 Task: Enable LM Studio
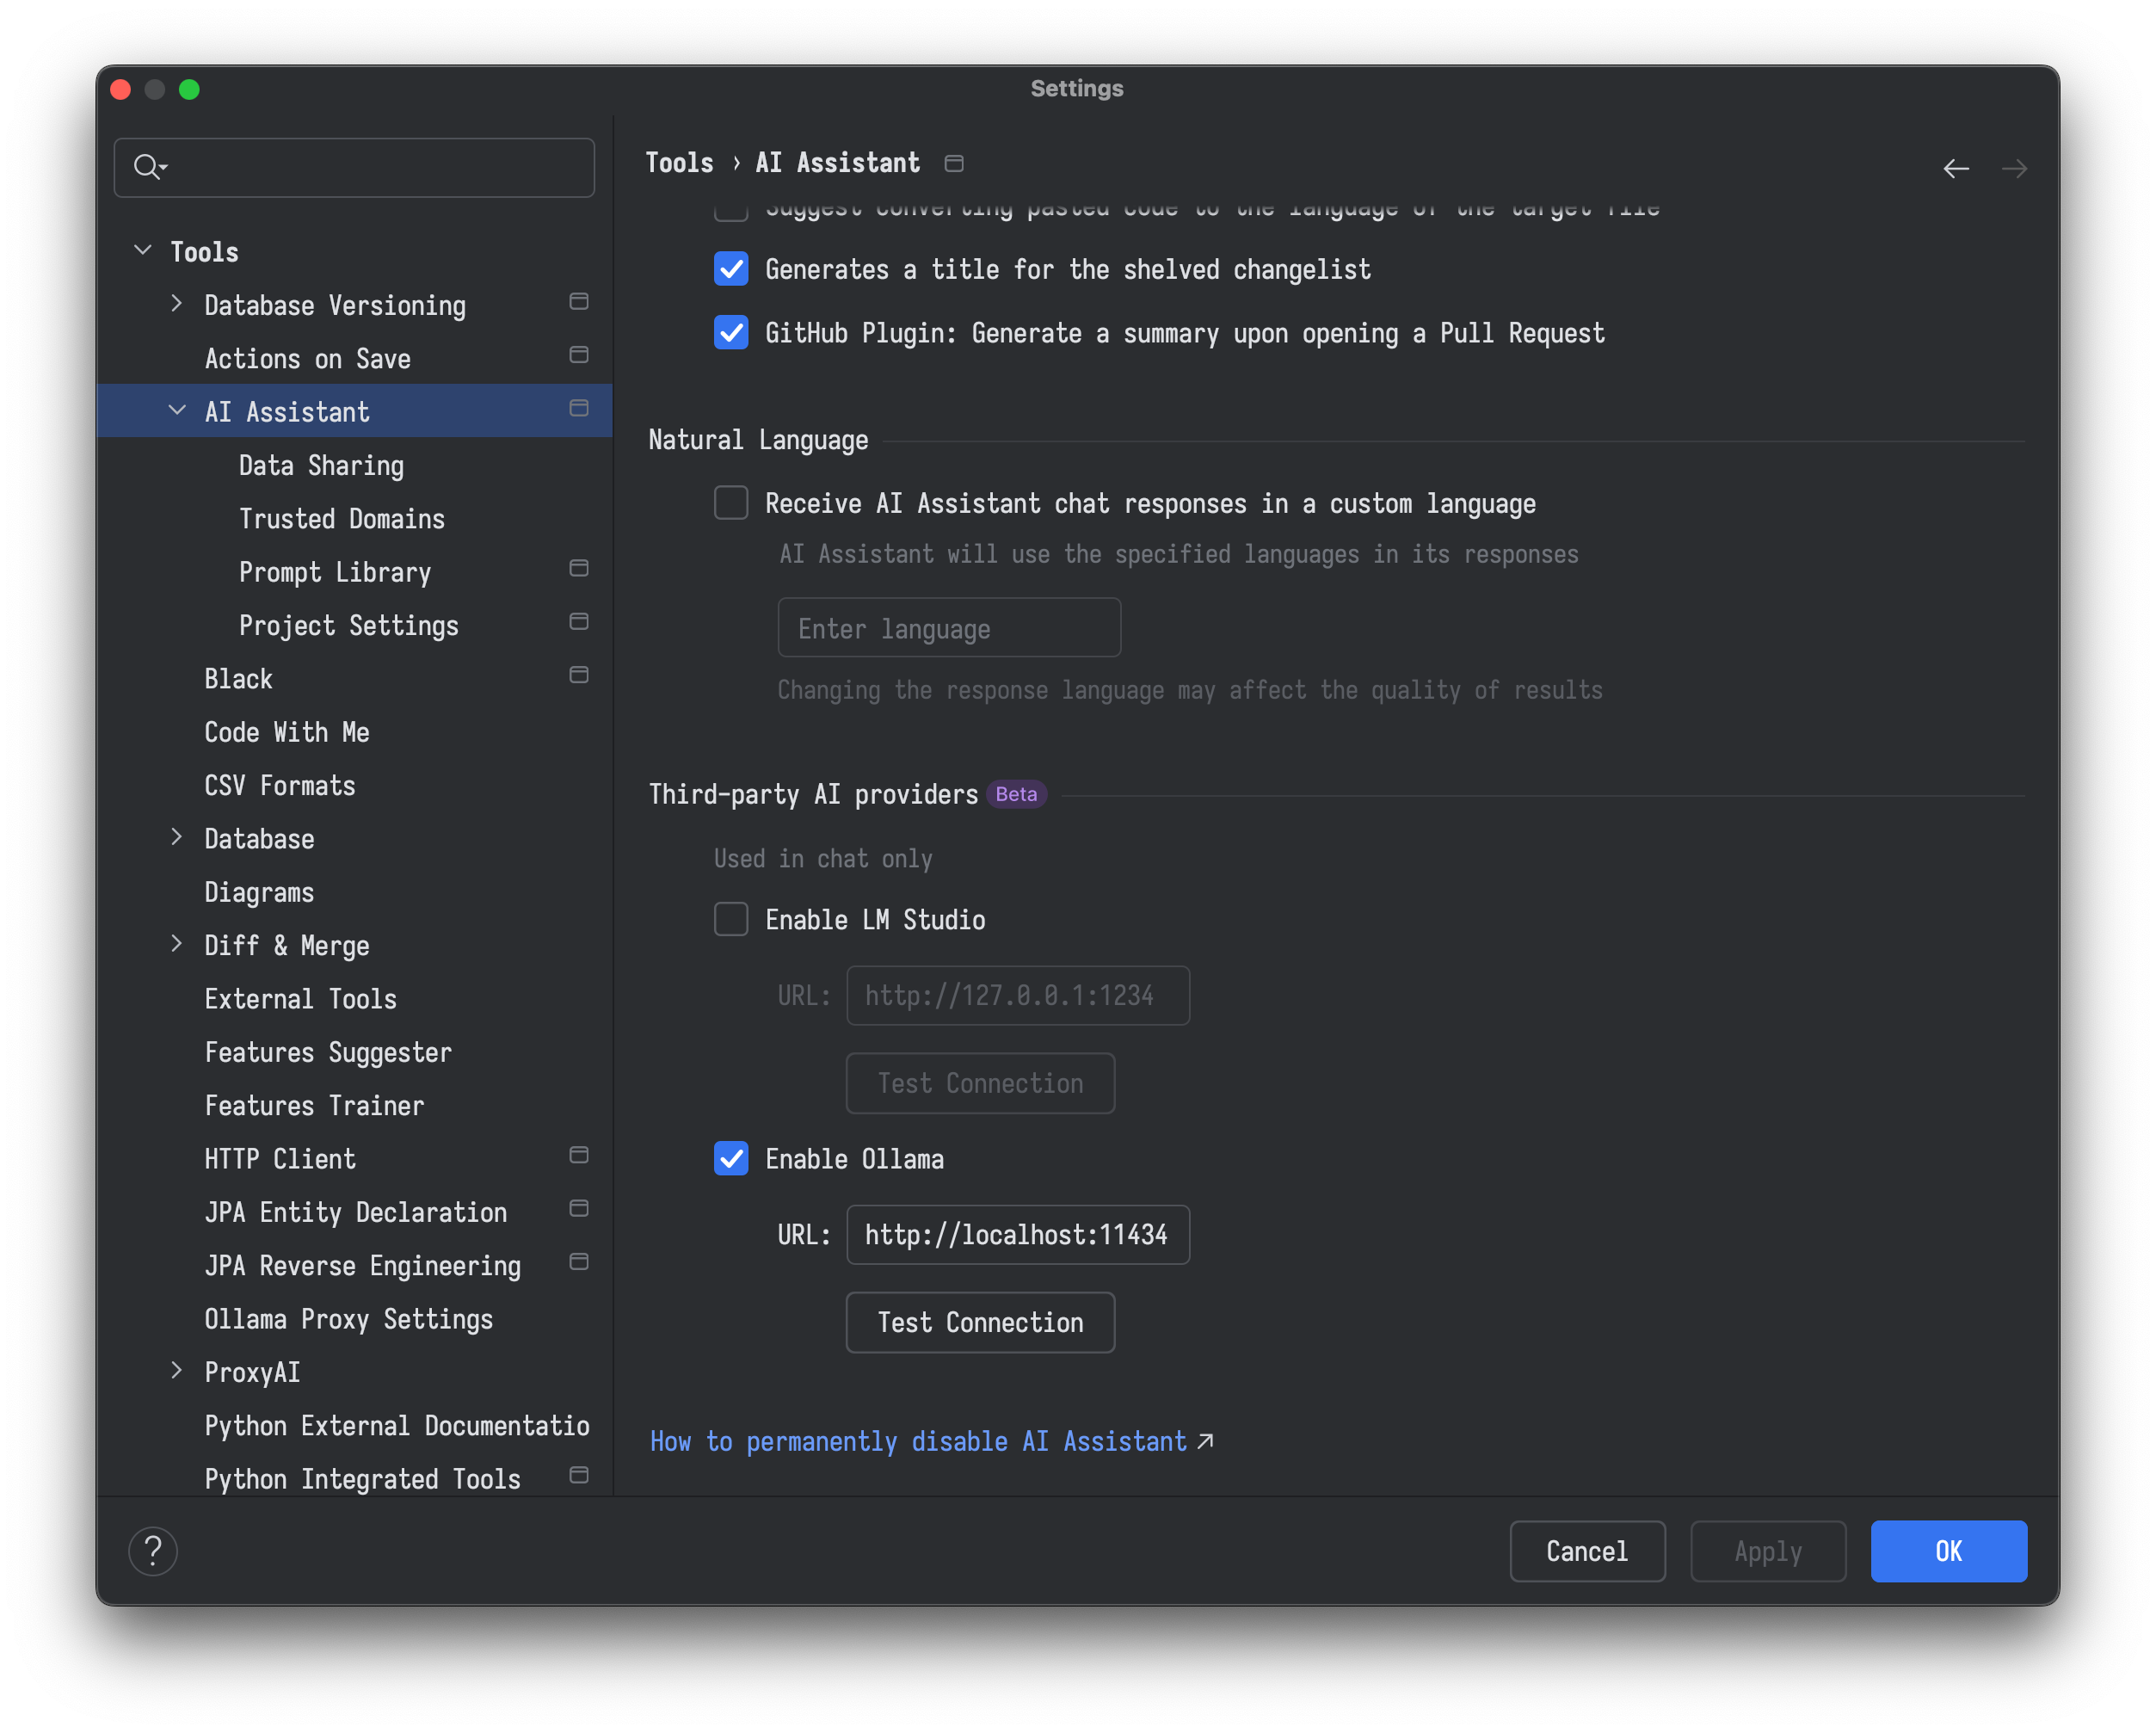pos(731,919)
